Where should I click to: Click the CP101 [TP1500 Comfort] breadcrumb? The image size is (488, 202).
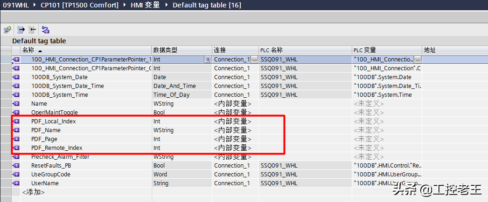click(x=80, y=5)
